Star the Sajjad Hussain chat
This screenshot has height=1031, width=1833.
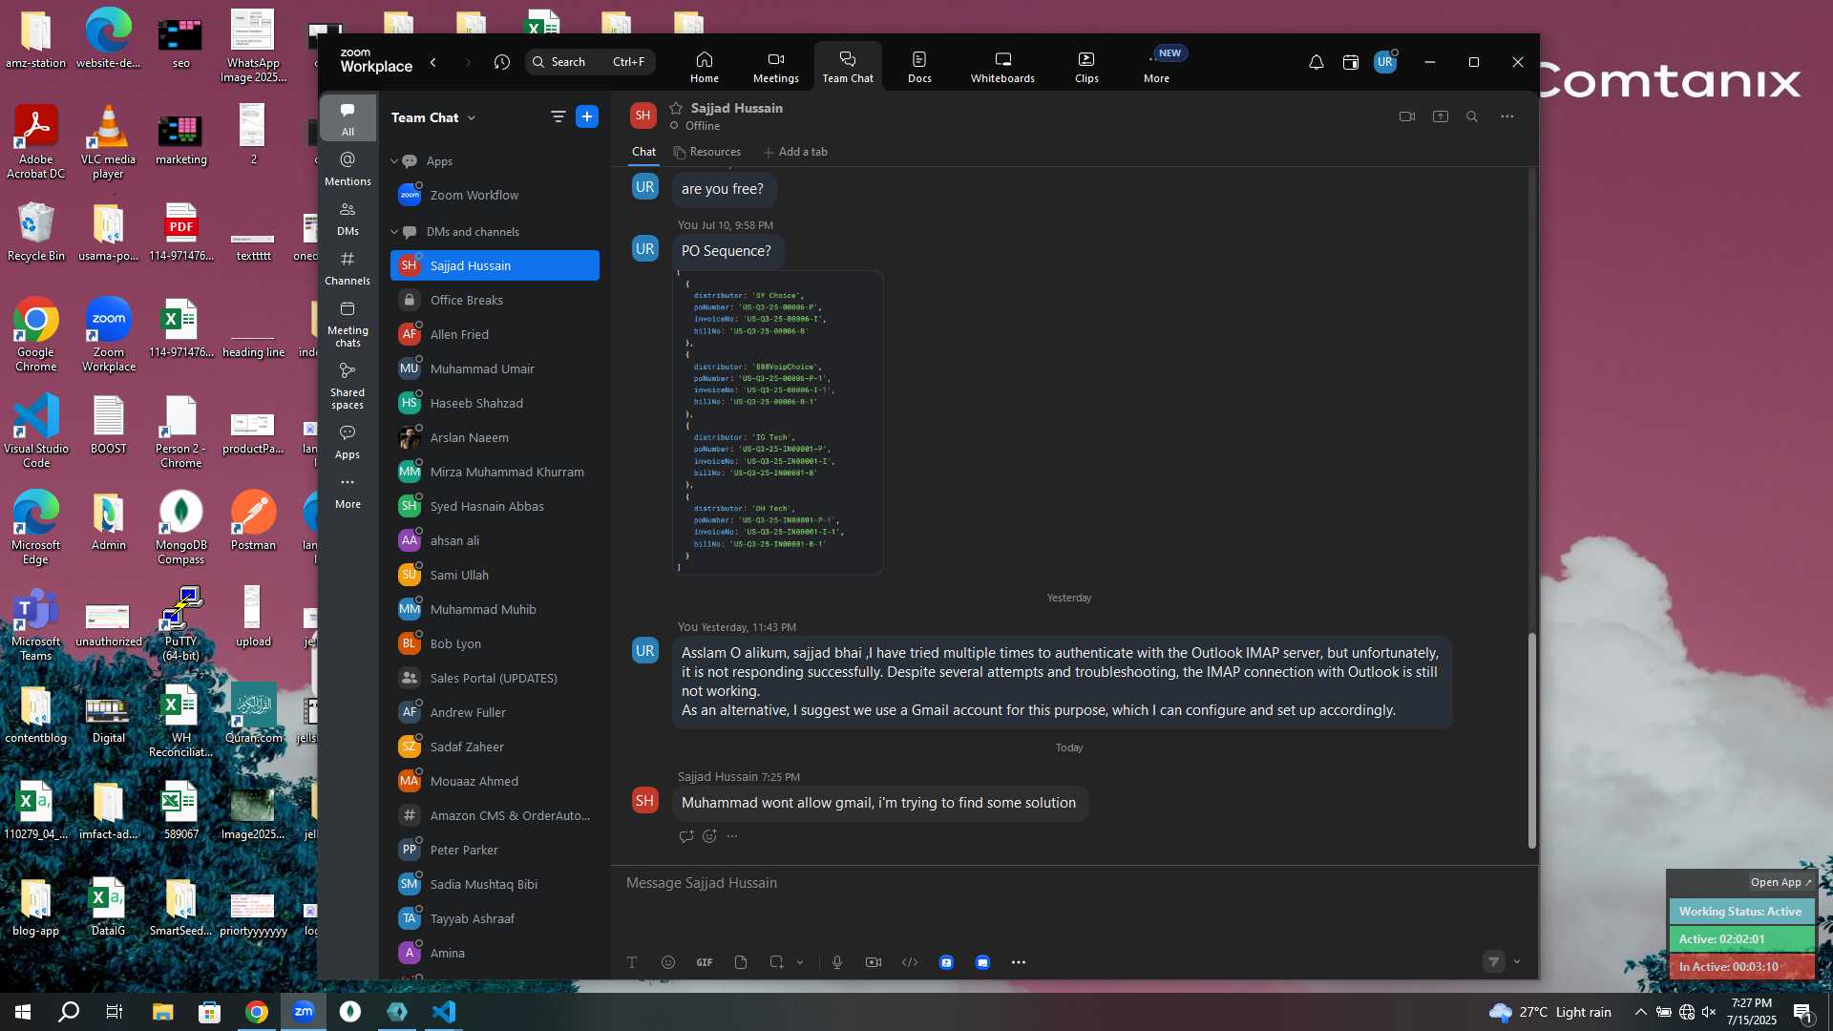click(676, 108)
